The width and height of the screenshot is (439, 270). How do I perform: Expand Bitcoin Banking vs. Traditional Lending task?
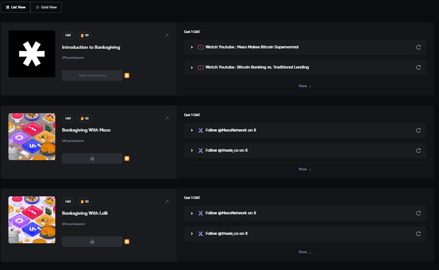(192, 67)
